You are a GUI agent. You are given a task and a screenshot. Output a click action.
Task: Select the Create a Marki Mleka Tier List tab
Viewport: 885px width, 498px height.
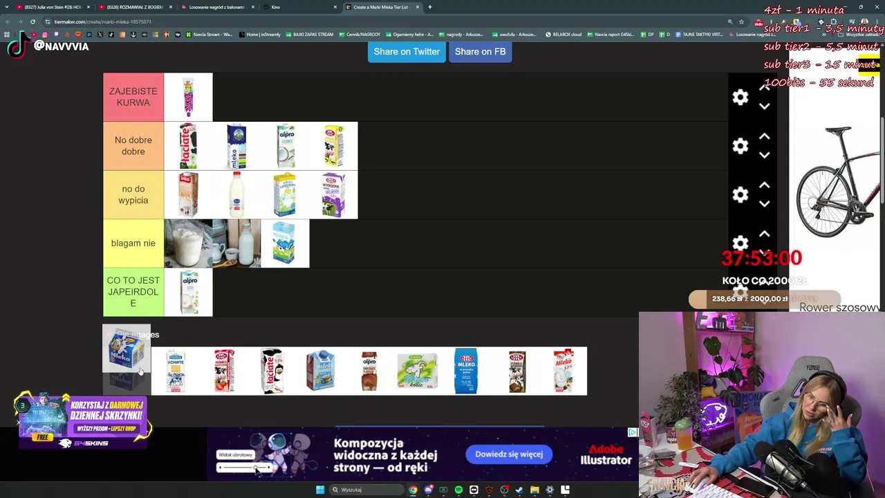coord(381,7)
